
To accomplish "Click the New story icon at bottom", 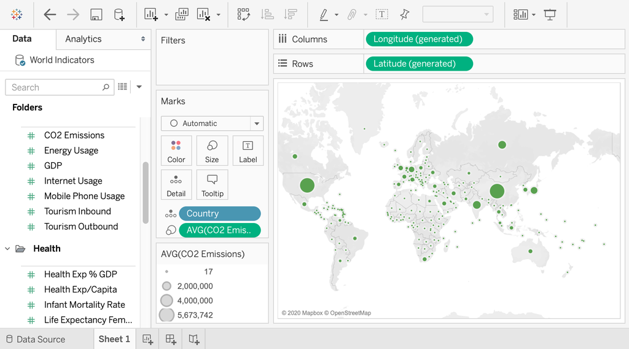I will click(x=193, y=339).
